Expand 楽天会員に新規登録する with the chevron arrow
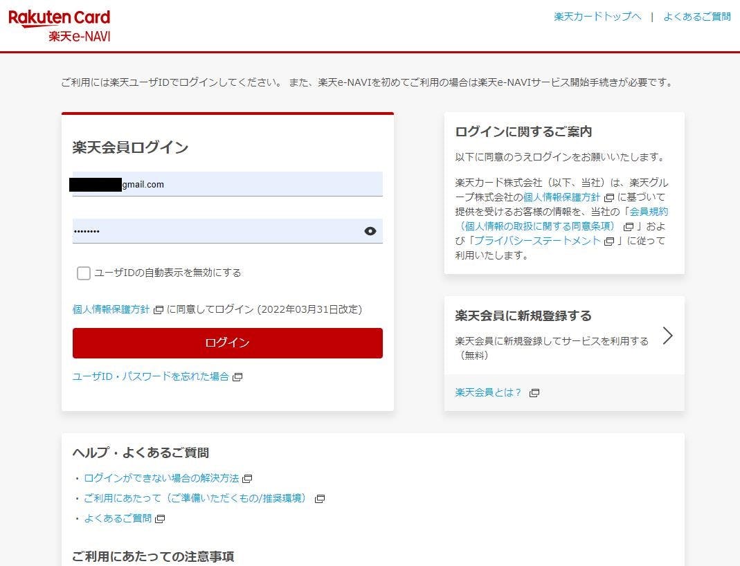740x566 pixels. point(667,336)
